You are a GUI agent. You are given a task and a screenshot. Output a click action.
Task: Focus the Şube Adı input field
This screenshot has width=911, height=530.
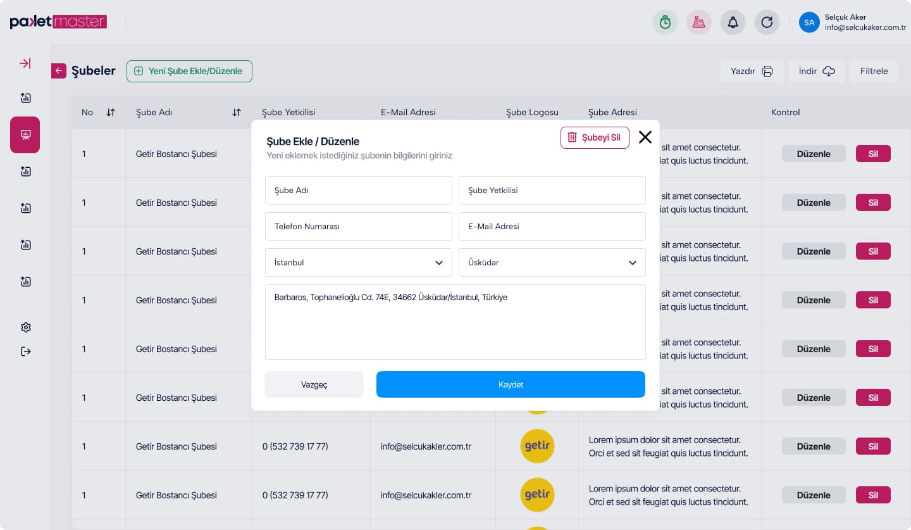click(x=359, y=190)
